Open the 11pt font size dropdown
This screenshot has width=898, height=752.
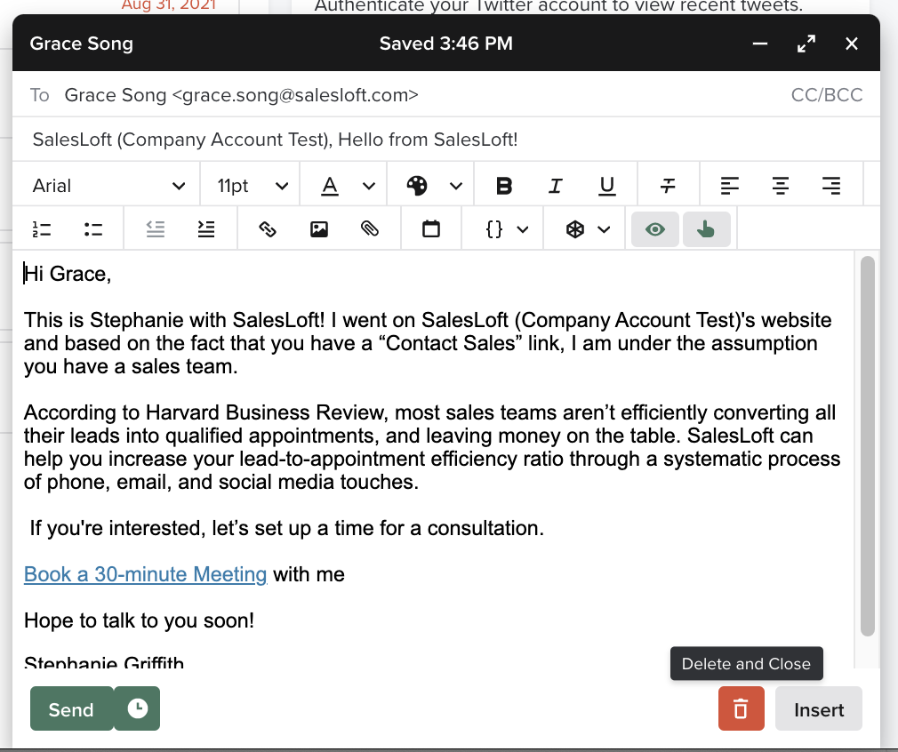tap(250, 185)
